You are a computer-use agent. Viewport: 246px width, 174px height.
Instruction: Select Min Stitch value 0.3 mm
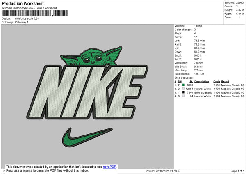pos(198,66)
